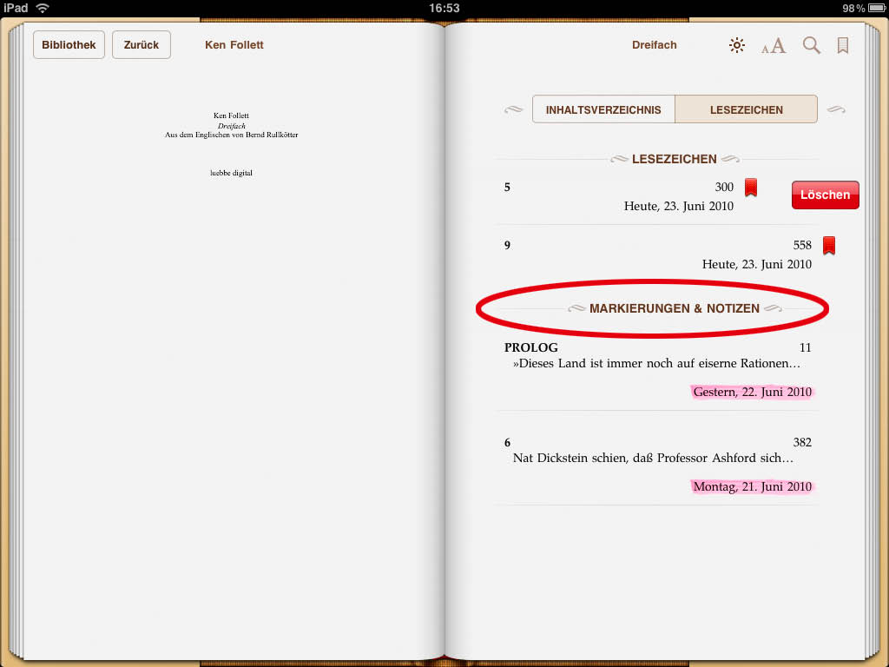Return to the Bibliothek

point(69,45)
